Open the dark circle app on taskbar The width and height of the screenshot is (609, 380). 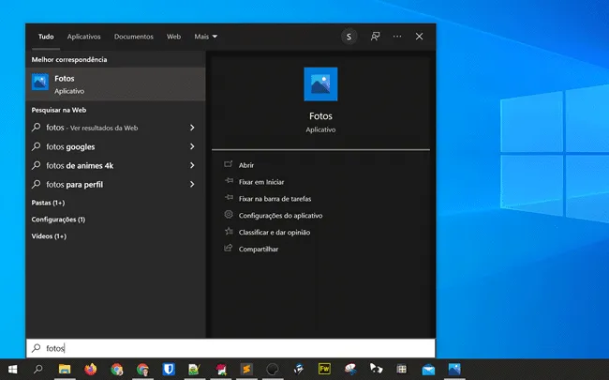[273, 369]
